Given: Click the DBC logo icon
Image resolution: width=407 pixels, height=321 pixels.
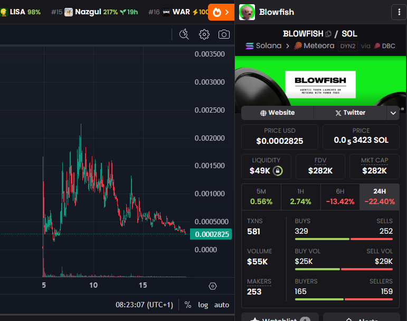Looking at the screenshot, I should point(377,46).
